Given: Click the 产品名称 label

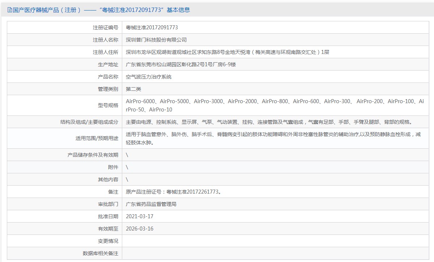Looking at the screenshot, I should tap(108, 77).
